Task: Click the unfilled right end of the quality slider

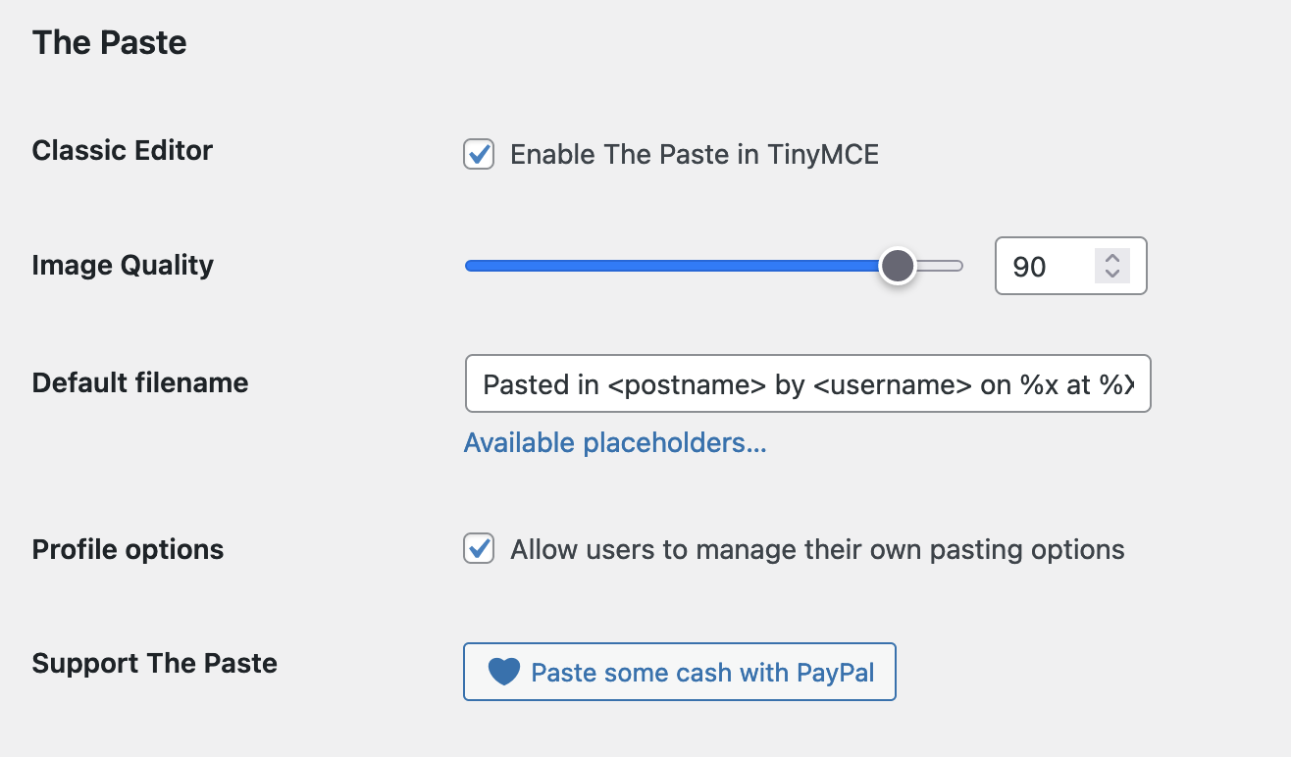Action: [x=940, y=266]
